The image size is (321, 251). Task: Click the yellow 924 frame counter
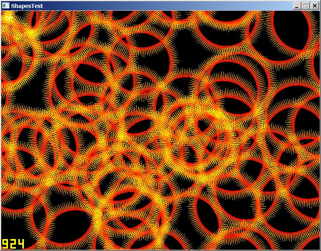tap(13, 244)
